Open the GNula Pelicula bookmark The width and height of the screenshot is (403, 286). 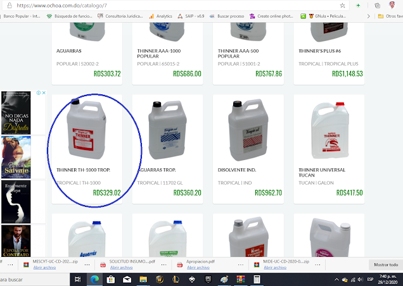coord(328,16)
